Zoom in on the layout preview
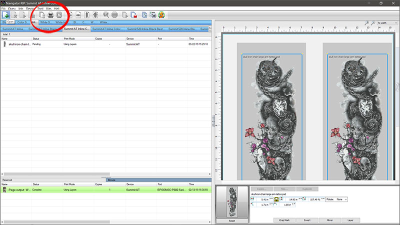This screenshot has height=225, width=400. (x=367, y=23)
